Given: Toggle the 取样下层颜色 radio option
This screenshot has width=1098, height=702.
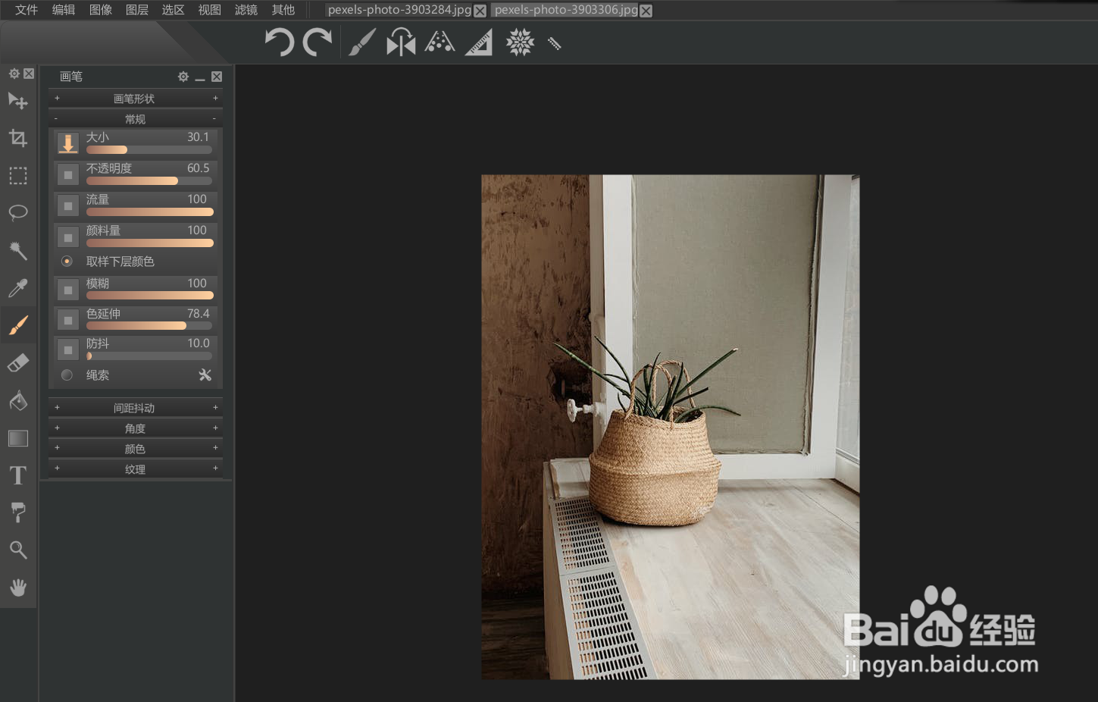Looking at the screenshot, I should pos(67,262).
